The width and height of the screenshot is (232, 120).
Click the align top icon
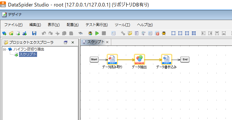point(217,33)
